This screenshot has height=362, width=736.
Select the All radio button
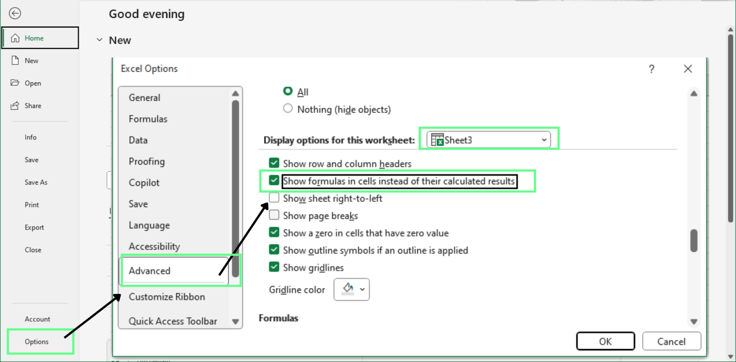click(x=288, y=91)
